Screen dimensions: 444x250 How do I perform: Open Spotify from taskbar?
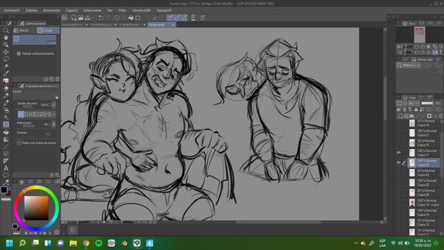click(99, 243)
